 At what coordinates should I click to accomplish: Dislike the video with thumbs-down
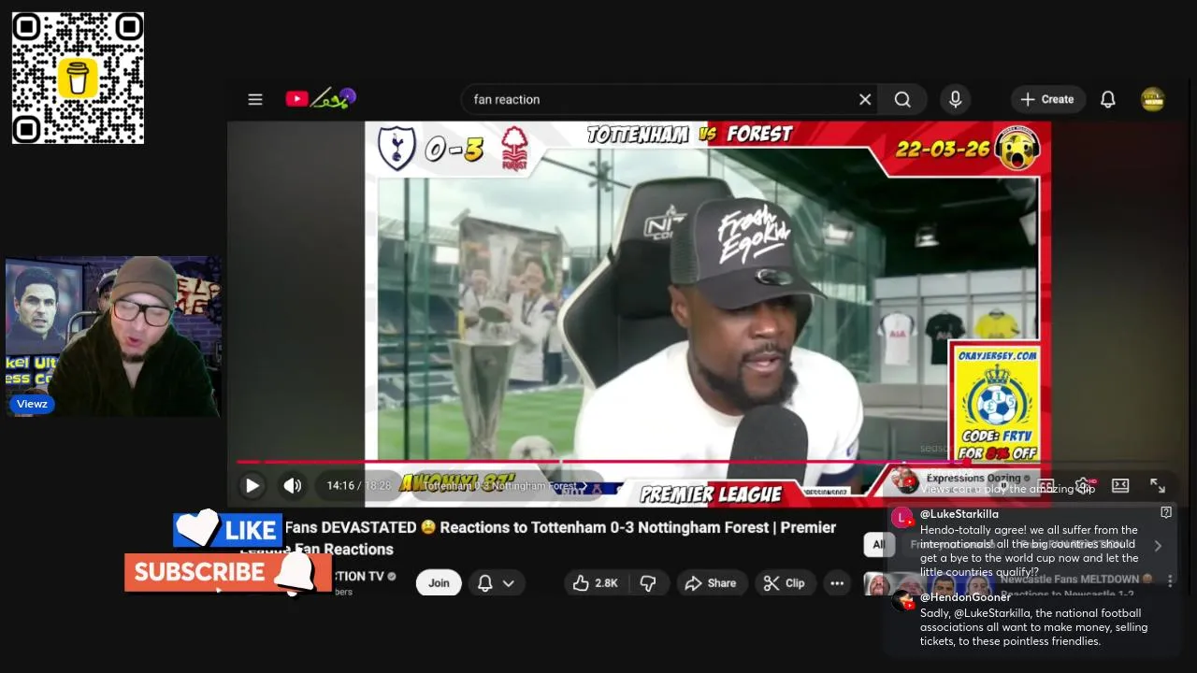coord(648,582)
